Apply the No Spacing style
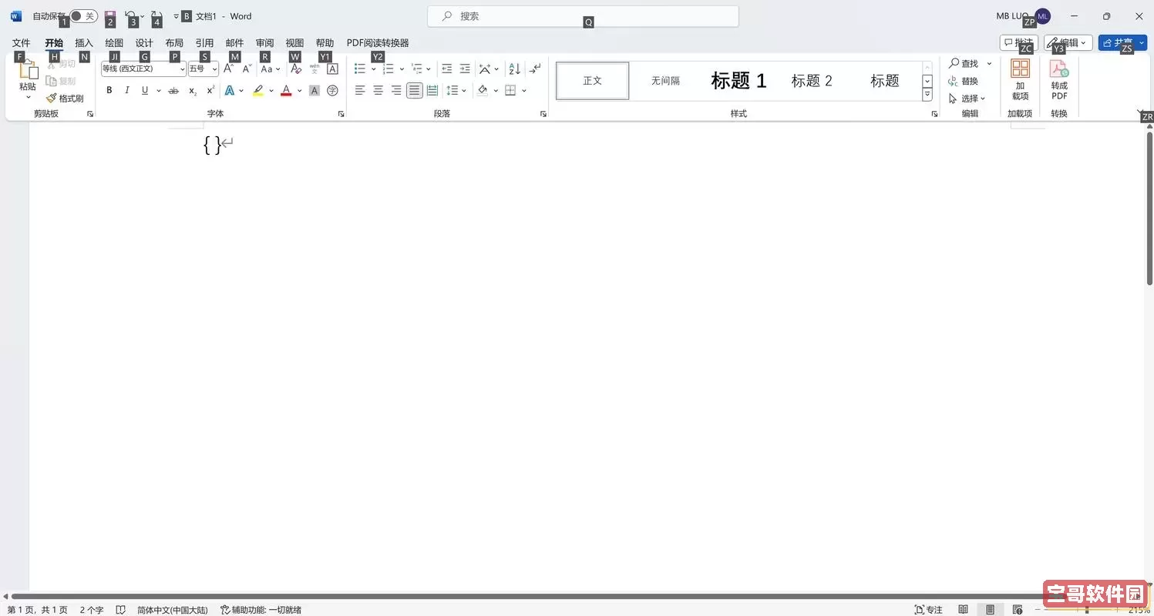1154x616 pixels. pyautogui.click(x=665, y=81)
